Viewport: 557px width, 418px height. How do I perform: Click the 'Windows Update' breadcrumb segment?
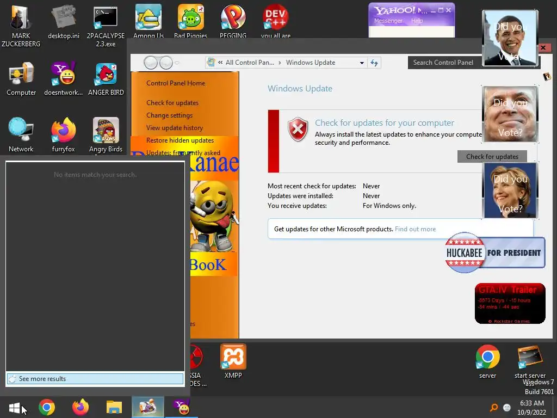click(311, 63)
